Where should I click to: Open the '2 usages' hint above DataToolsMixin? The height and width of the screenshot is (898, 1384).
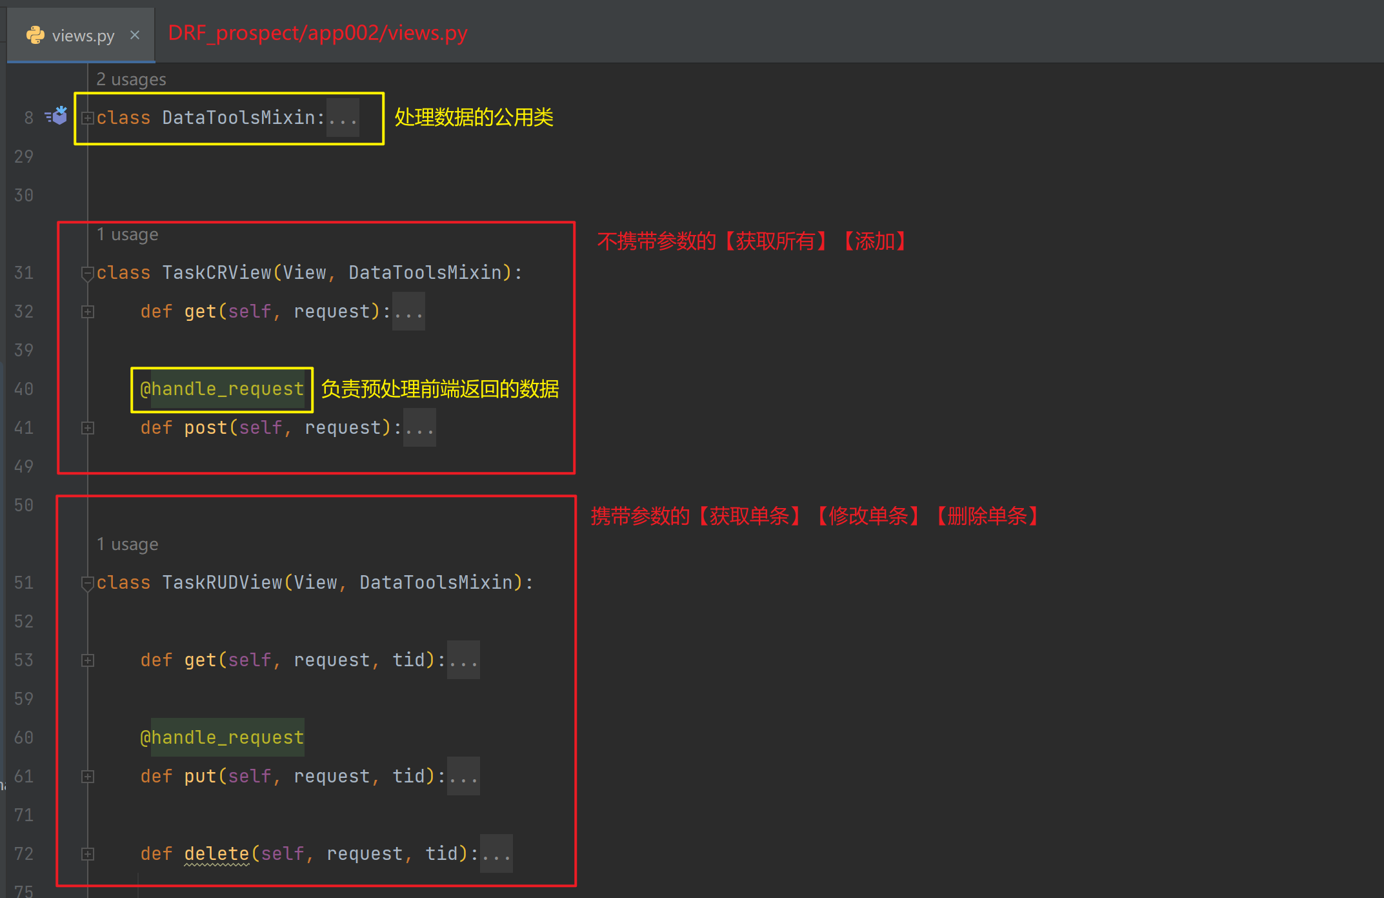click(131, 79)
